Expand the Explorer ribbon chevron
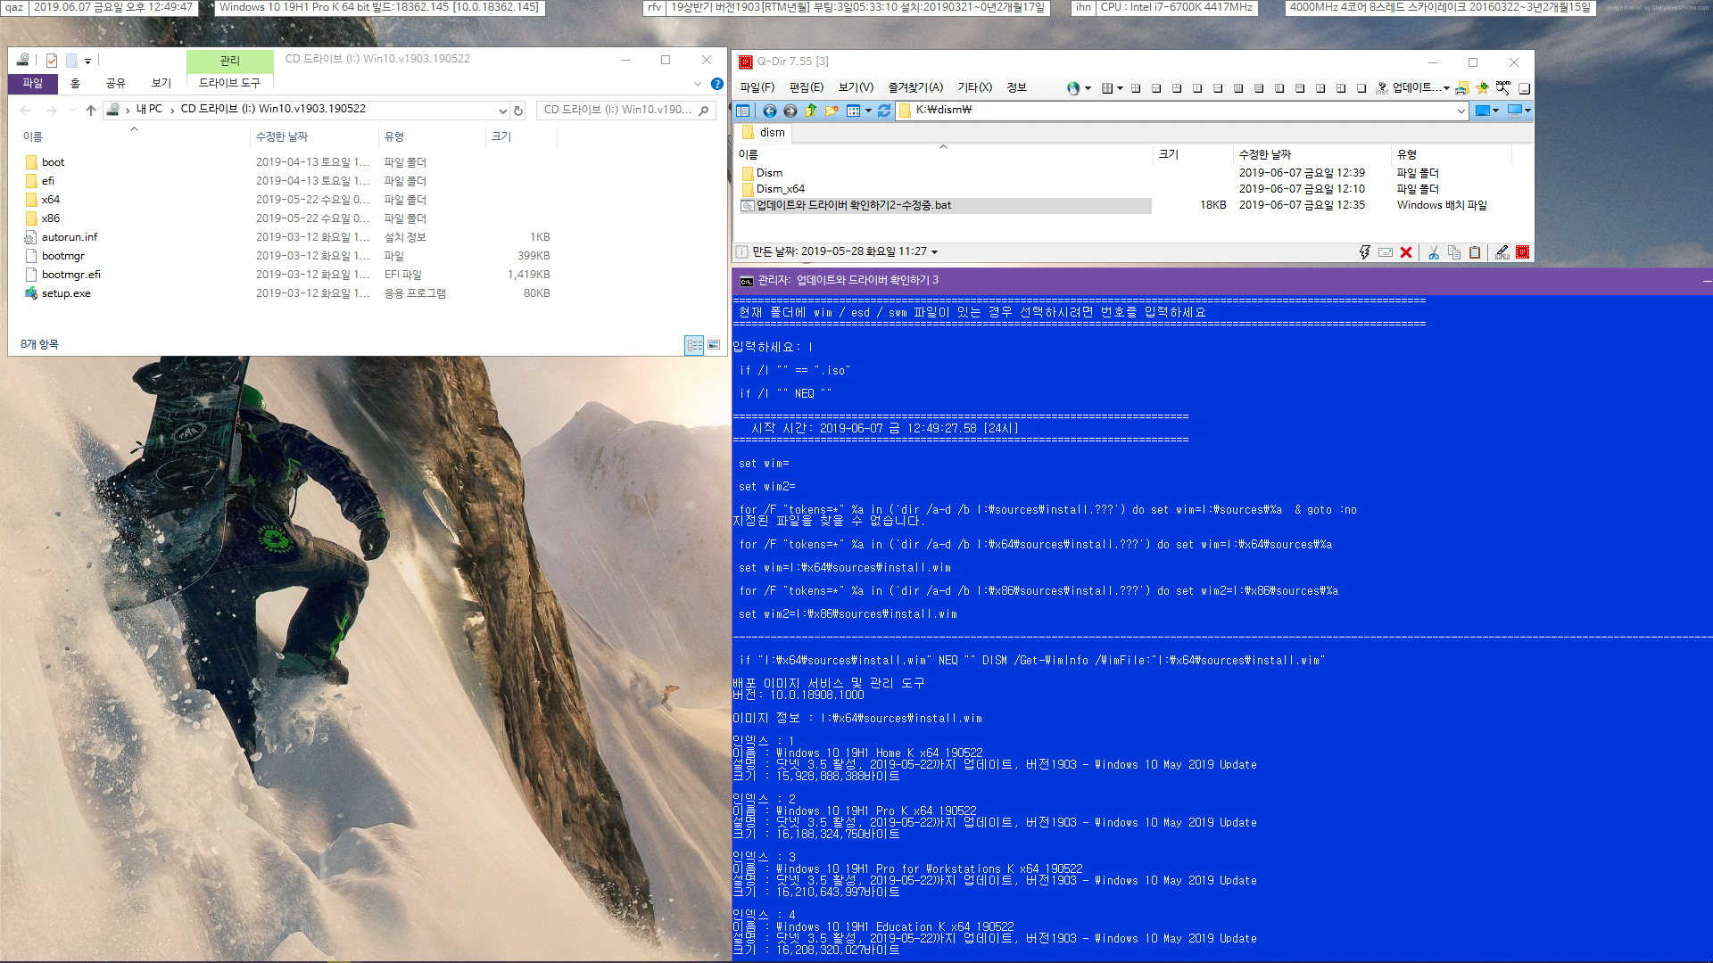Screen dimensions: 1713x963 [698, 84]
